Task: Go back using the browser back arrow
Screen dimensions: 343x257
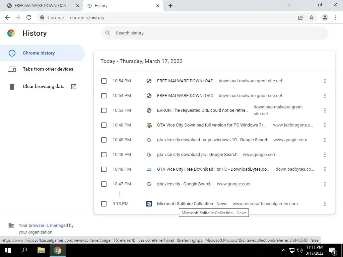Action: pos(7,17)
